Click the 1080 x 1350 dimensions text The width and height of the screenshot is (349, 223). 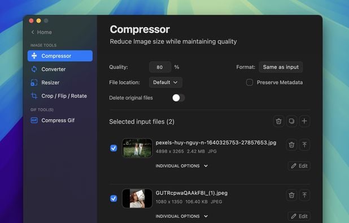(x=169, y=202)
